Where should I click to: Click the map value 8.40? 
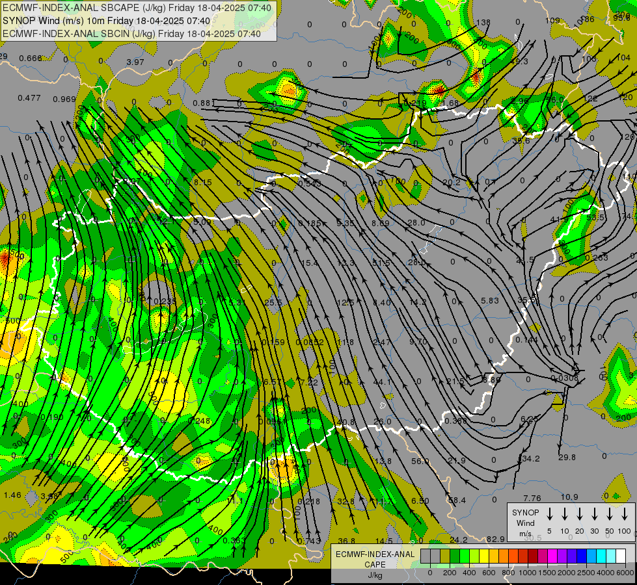[x=382, y=302]
